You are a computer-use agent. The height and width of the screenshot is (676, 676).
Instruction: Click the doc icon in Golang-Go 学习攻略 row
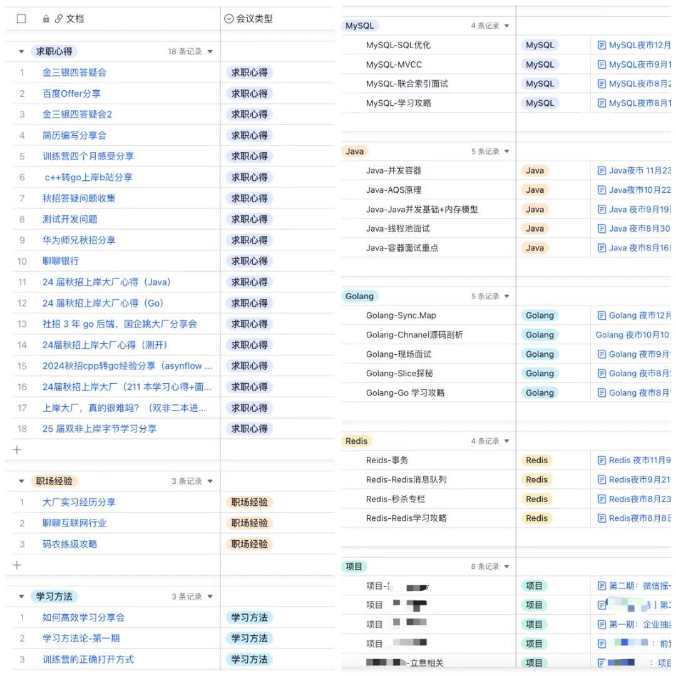(x=602, y=392)
